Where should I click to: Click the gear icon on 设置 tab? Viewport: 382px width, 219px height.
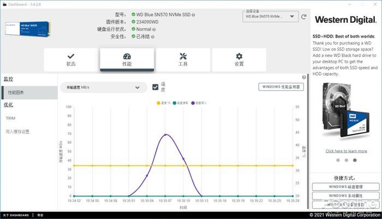[x=239, y=56]
